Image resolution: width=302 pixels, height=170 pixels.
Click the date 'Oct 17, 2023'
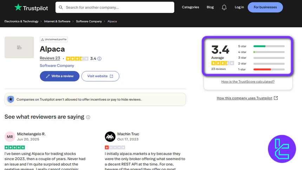coord(128,139)
